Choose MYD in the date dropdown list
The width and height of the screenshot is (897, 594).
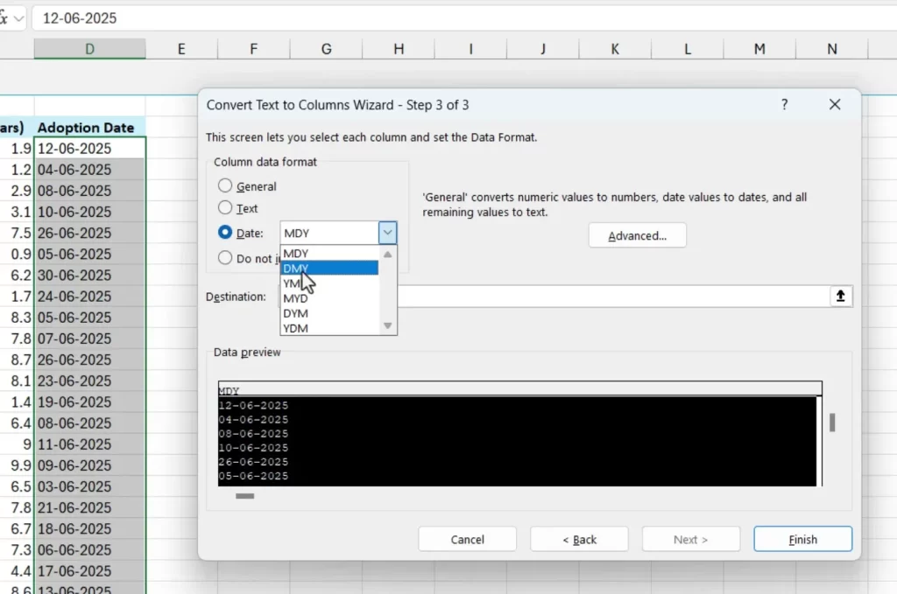coord(329,298)
